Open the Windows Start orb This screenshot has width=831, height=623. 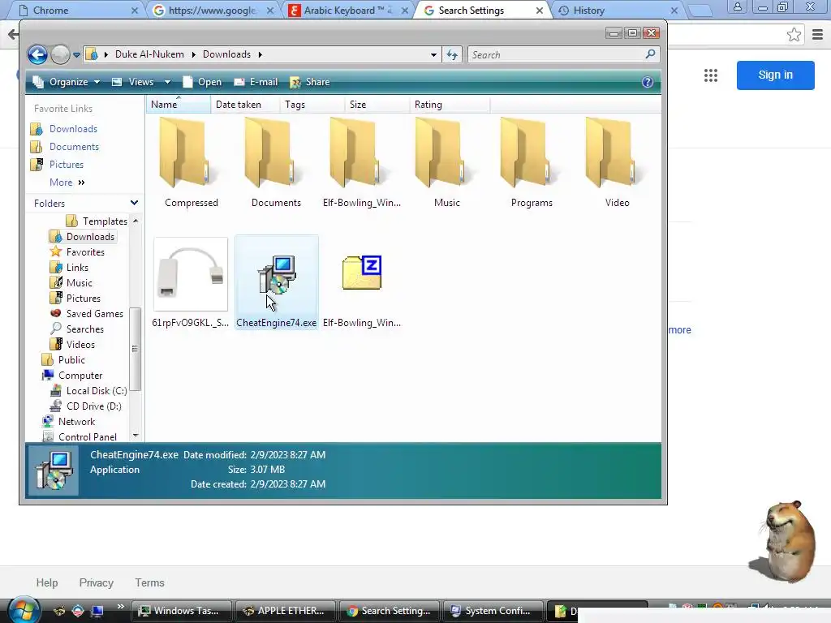click(24, 610)
